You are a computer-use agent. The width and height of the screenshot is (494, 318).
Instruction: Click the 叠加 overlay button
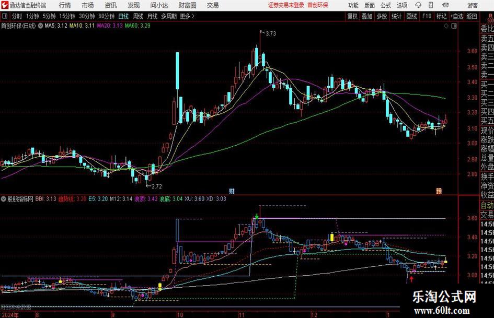[367, 16]
